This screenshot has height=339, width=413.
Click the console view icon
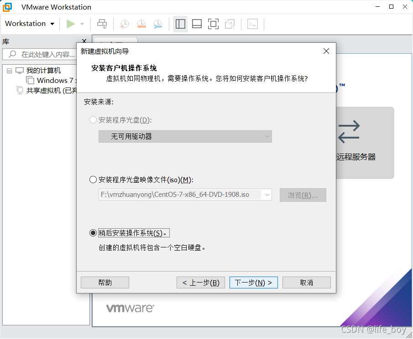click(253, 24)
